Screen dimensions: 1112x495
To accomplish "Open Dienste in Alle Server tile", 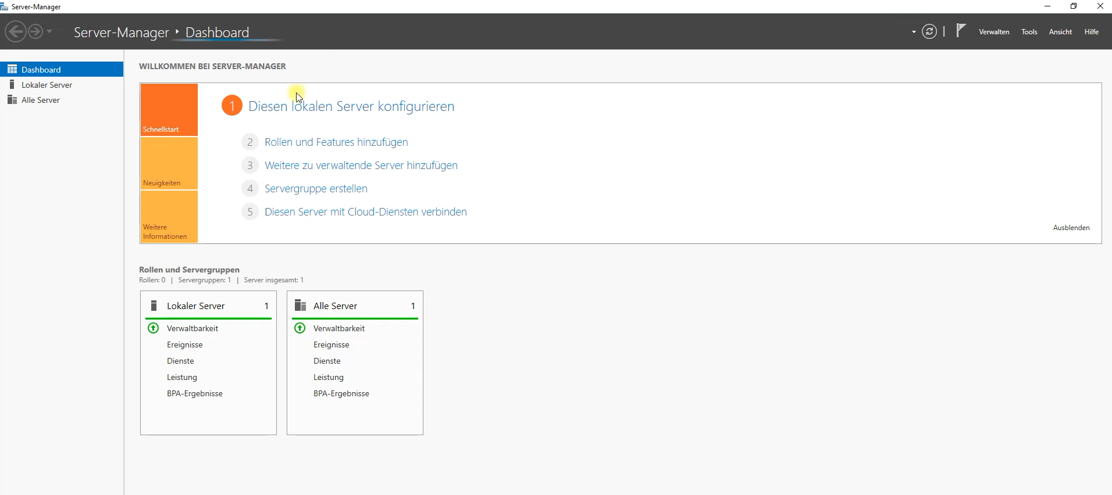I will click(327, 361).
